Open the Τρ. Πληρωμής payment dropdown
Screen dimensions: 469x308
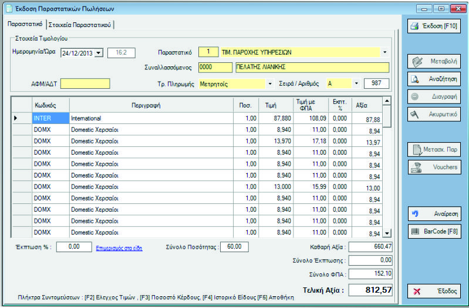click(269, 83)
